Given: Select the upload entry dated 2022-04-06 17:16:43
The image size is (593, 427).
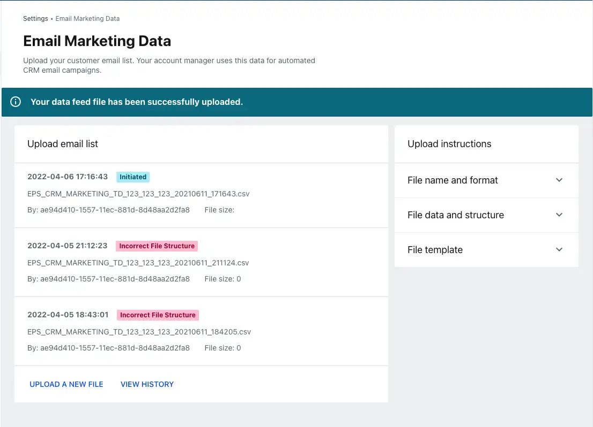Looking at the screenshot, I should (67, 177).
